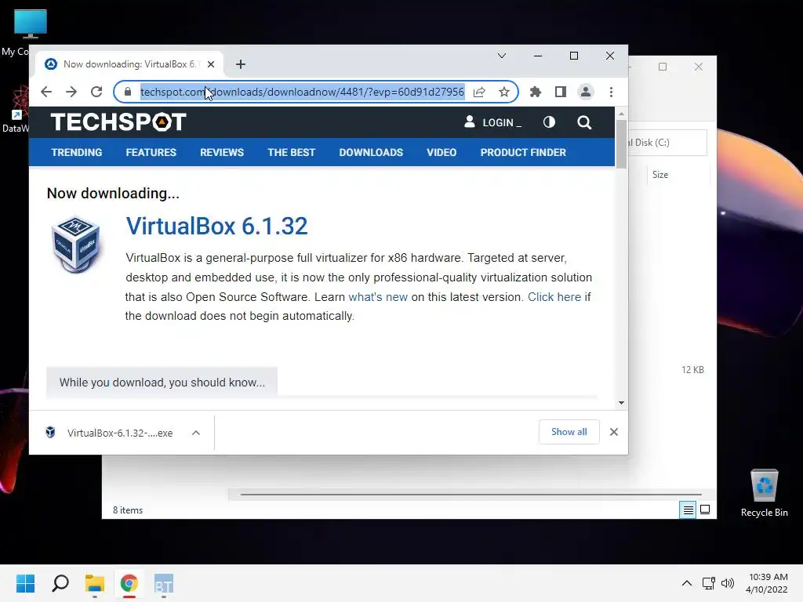Open the network tray icon
803x602 pixels.
tap(708, 583)
